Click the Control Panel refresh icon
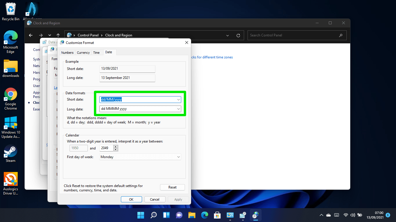This screenshot has height=222, width=396. (238, 35)
